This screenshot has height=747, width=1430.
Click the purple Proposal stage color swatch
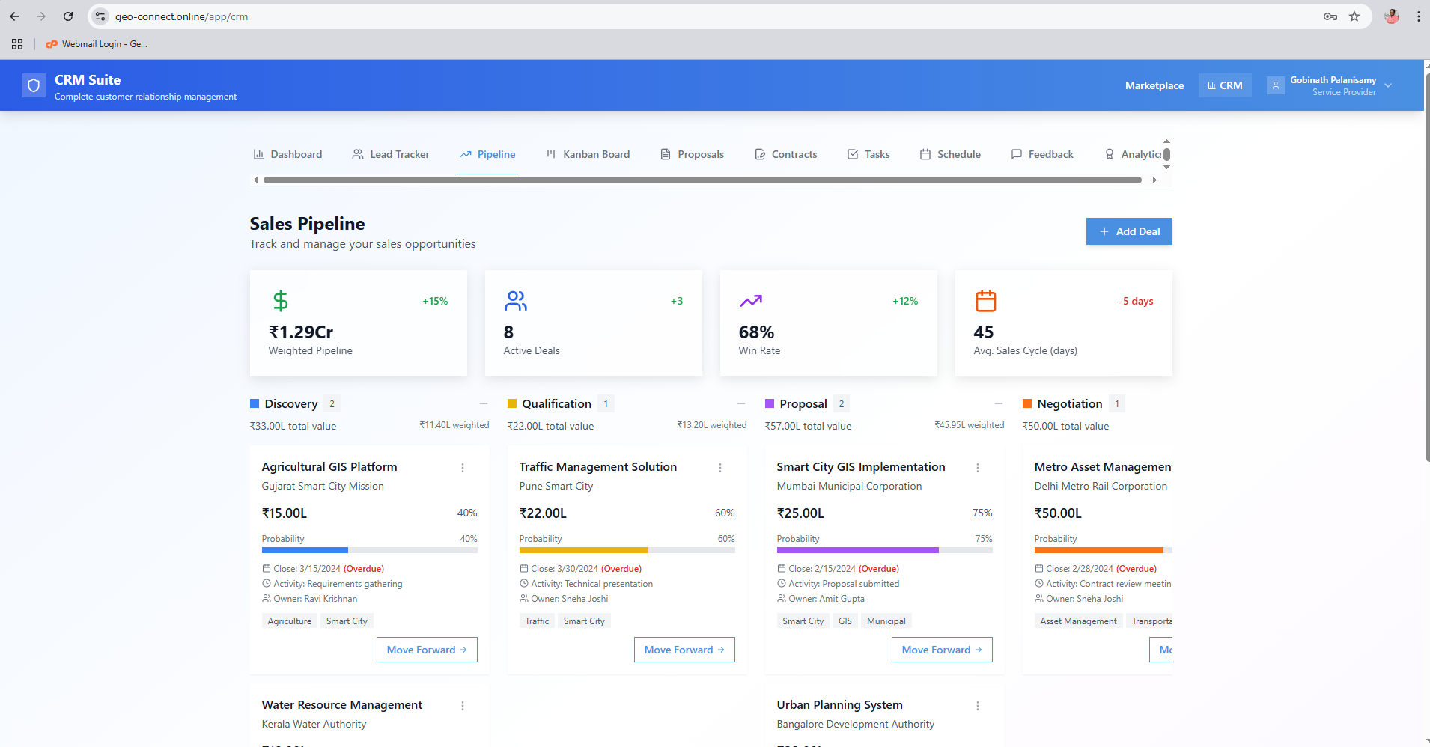point(770,403)
